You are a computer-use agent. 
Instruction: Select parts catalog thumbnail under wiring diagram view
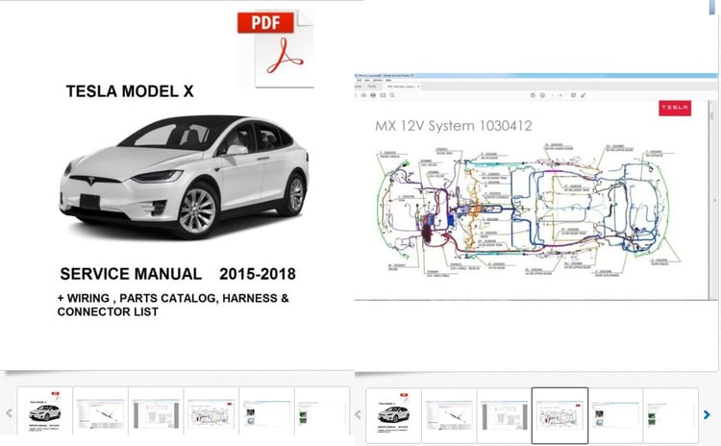pos(449,413)
